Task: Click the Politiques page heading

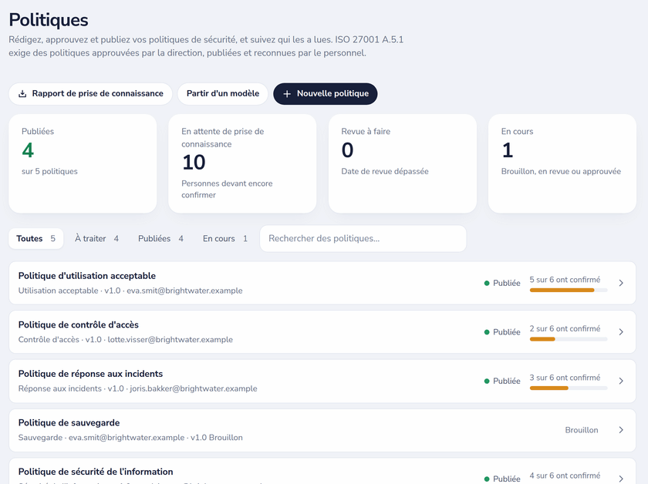Action: pos(49,20)
